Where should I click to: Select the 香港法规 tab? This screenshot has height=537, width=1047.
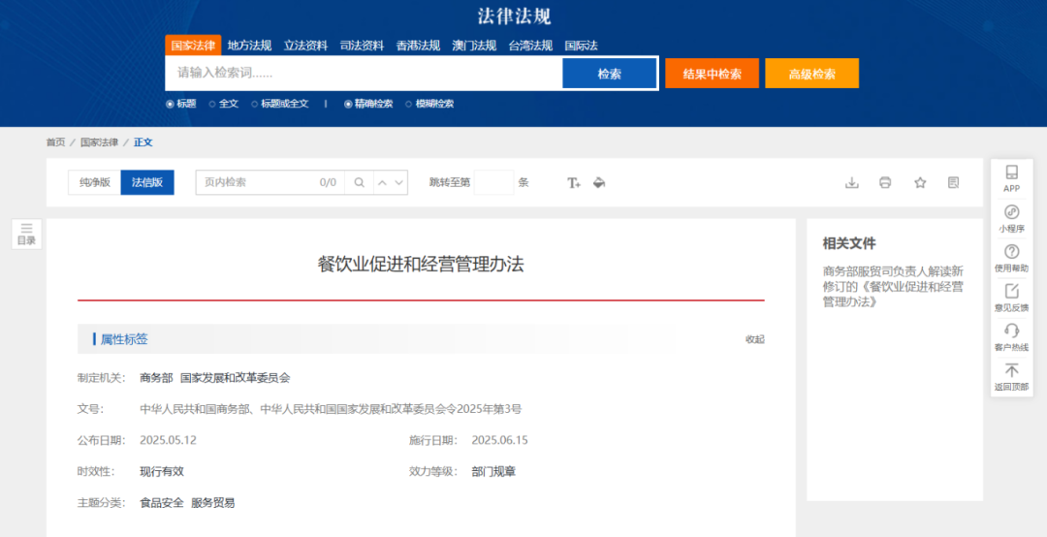tap(418, 46)
